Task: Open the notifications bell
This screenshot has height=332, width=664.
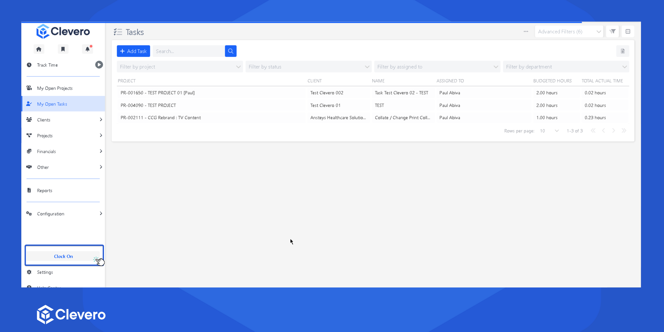Action: coord(87,49)
